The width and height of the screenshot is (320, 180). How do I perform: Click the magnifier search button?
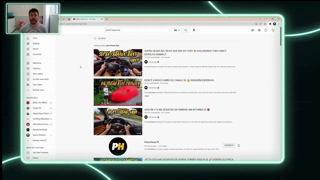click(186, 30)
